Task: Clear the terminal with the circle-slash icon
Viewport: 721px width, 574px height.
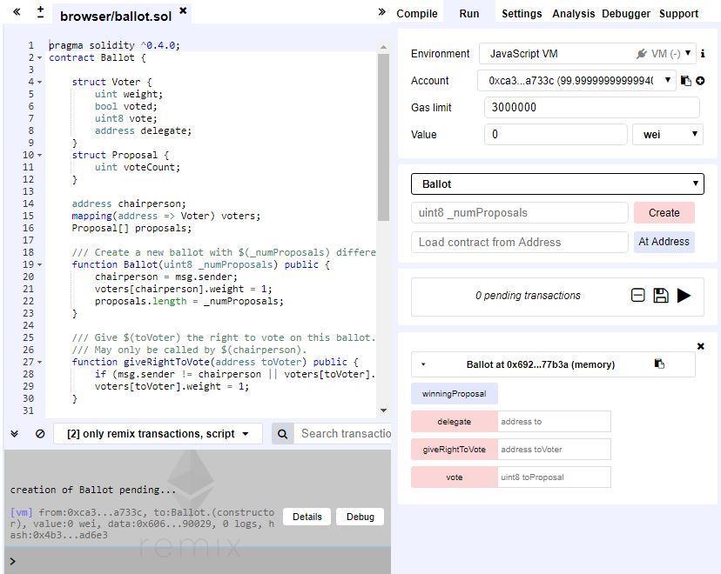Action: 40,433
